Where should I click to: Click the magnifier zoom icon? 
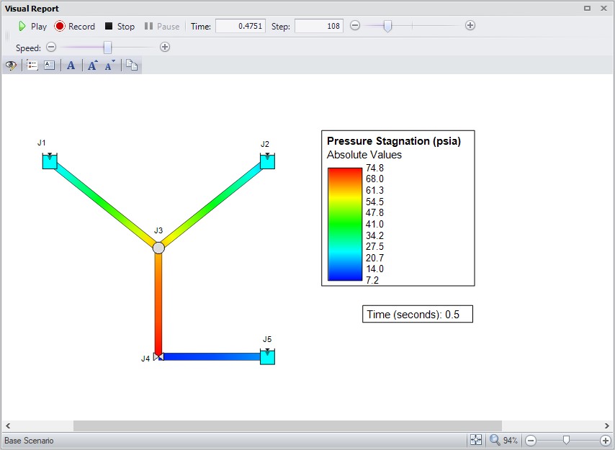(495, 440)
